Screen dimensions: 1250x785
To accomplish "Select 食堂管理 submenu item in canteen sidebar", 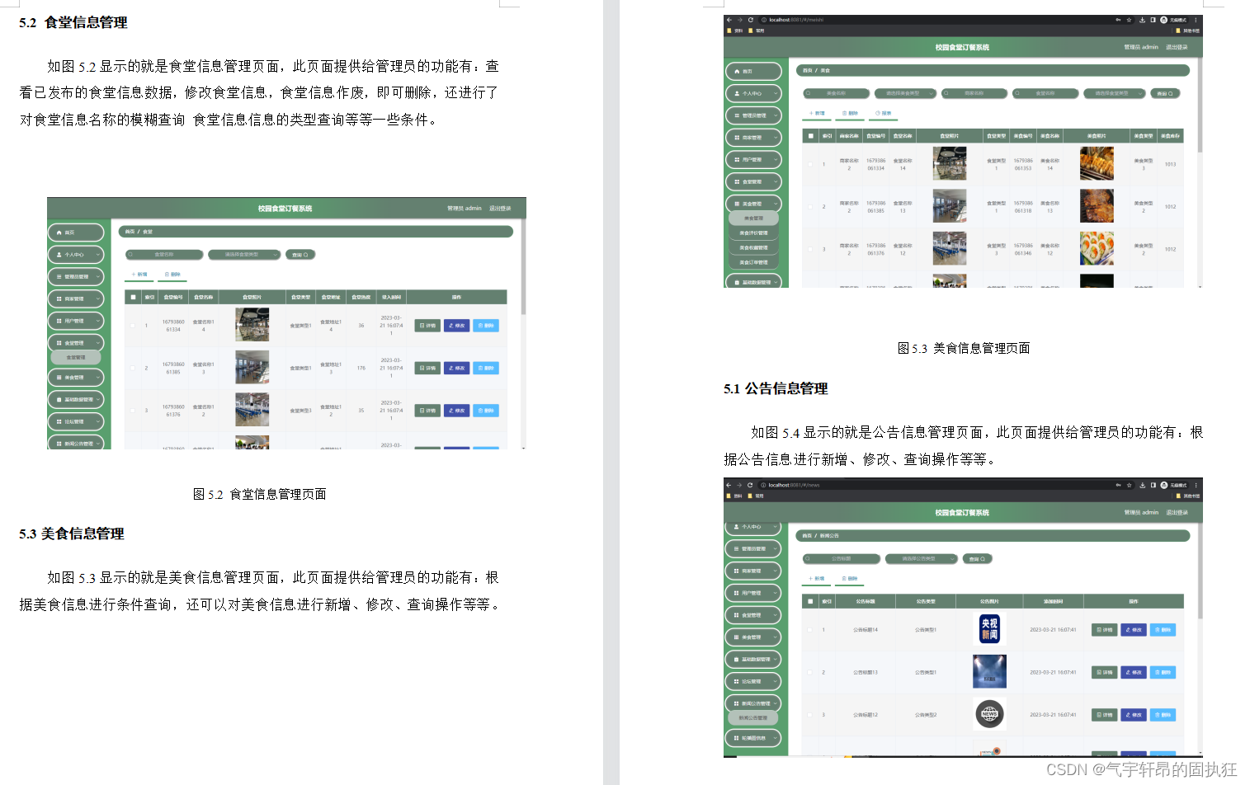I will (76, 358).
